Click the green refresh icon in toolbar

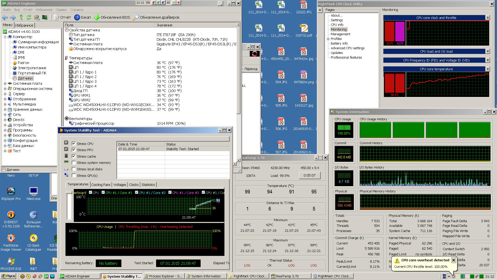29,17
